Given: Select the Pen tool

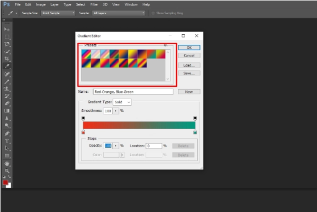Looking at the screenshot, I should coord(7,133).
